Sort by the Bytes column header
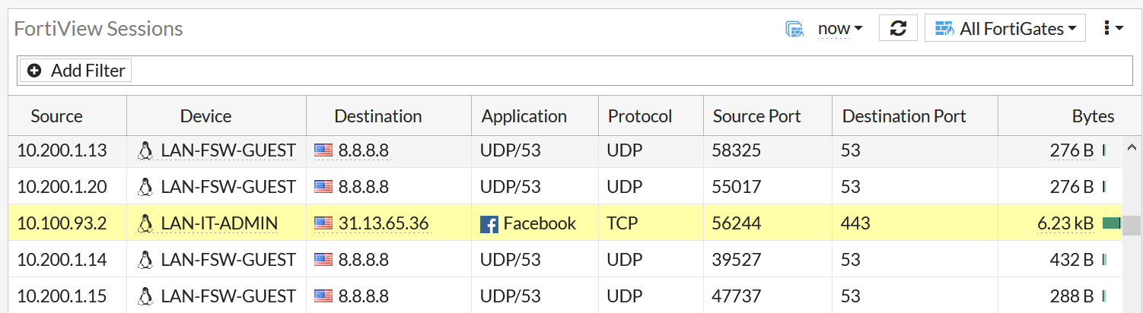The height and width of the screenshot is (313, 1143). (1093, 116)
